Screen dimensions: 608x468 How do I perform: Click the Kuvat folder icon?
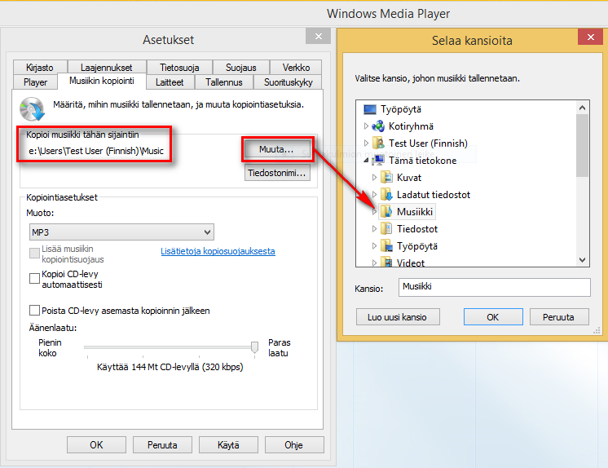[386, 178]
